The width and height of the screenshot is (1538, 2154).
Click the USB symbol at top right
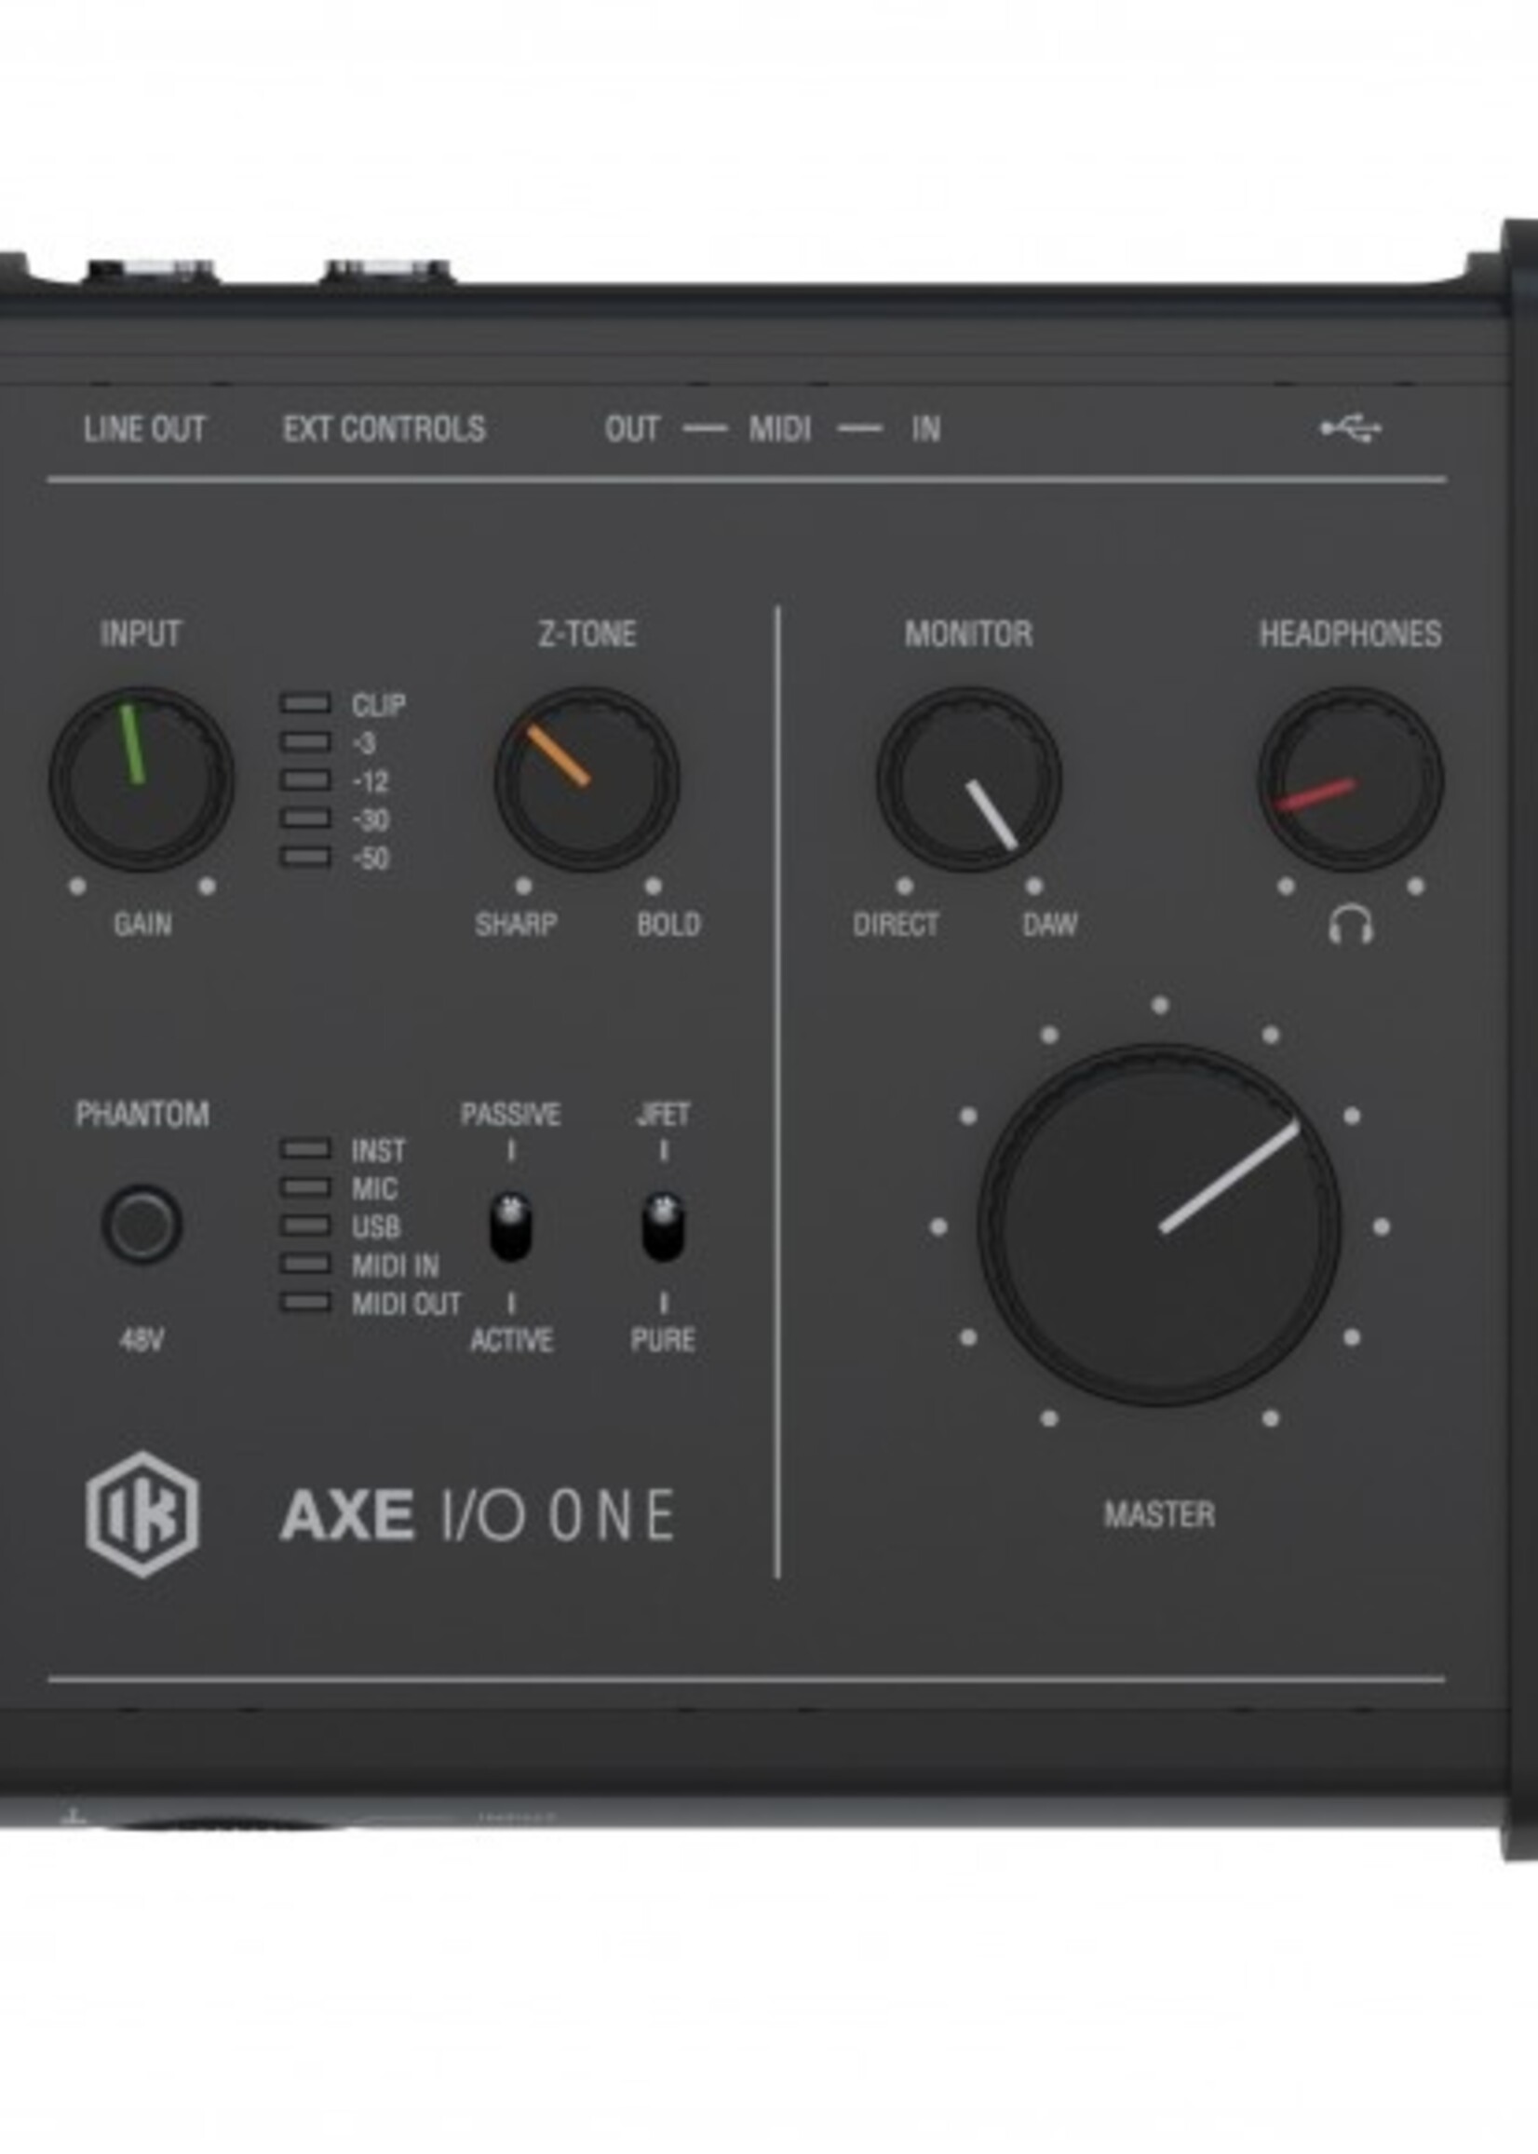click(1352, 428)
